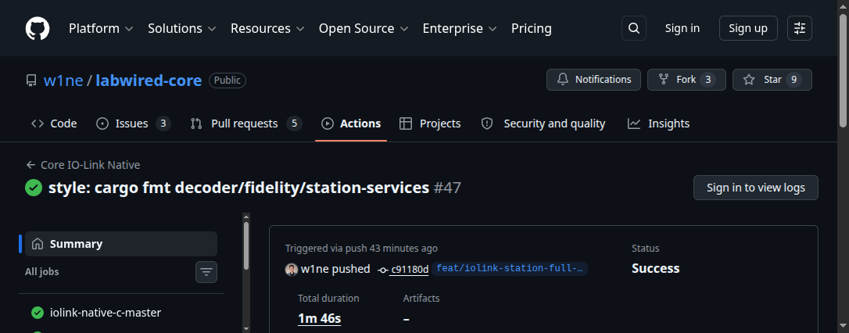The image size is (849, 333).
Task: Click iolink-native-c-master success check icon
Action: pyautogui.click(x=38, y=313)
